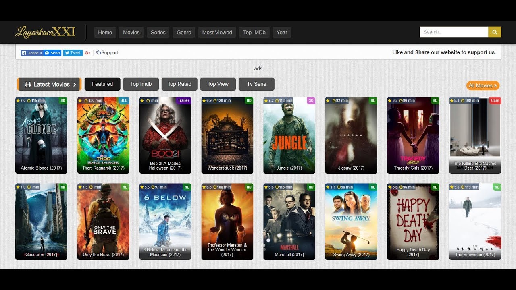
Task: Open the Marshall (2017) movie poster
Action: (289, 222)
